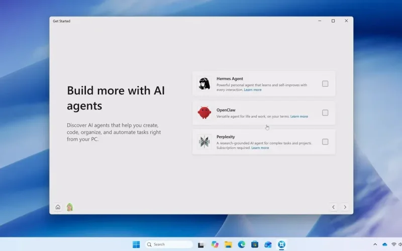Screen dimensions: 402x251
Task: Minimize the Get Started window
Action: pos(320,21)
